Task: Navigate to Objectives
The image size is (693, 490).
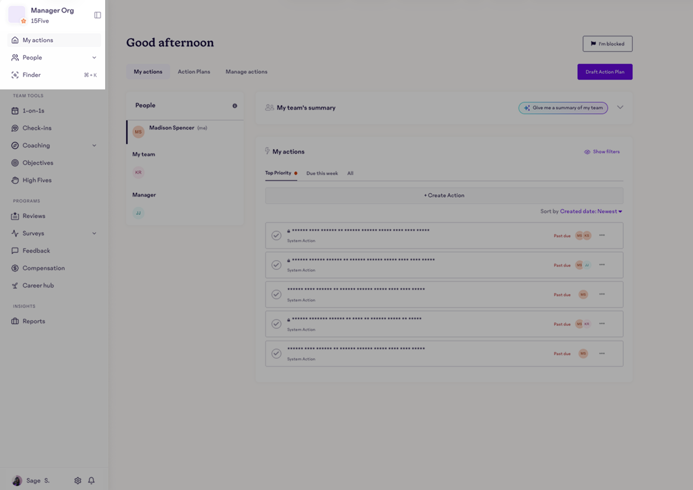Action: click(x=39, y=163)
